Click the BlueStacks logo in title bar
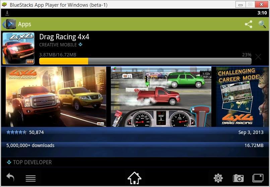Viewport: 270px width, 187px height. click(x=4, y=4)
